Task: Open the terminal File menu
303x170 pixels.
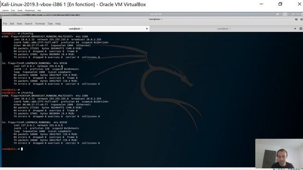Action: point(5,24)
